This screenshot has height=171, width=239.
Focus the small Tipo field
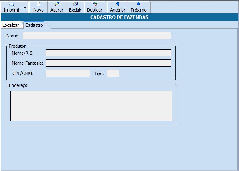coord(113,73)
